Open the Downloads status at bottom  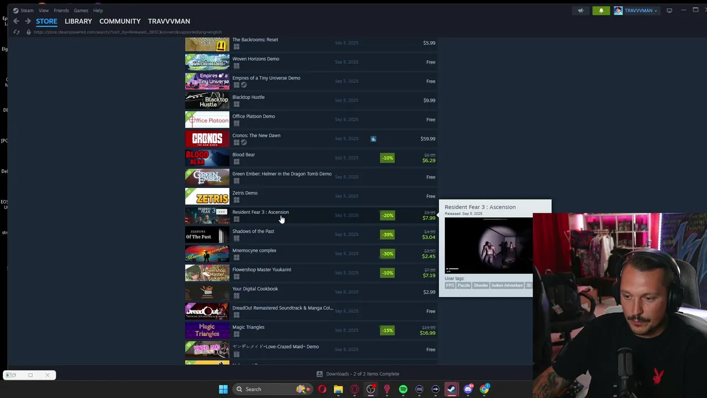tap(358, 374)
